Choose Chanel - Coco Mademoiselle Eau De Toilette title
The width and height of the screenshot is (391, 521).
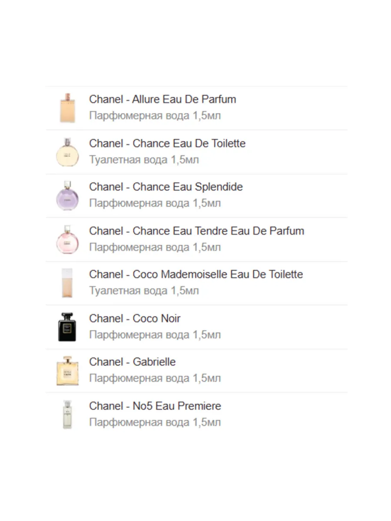196,274
